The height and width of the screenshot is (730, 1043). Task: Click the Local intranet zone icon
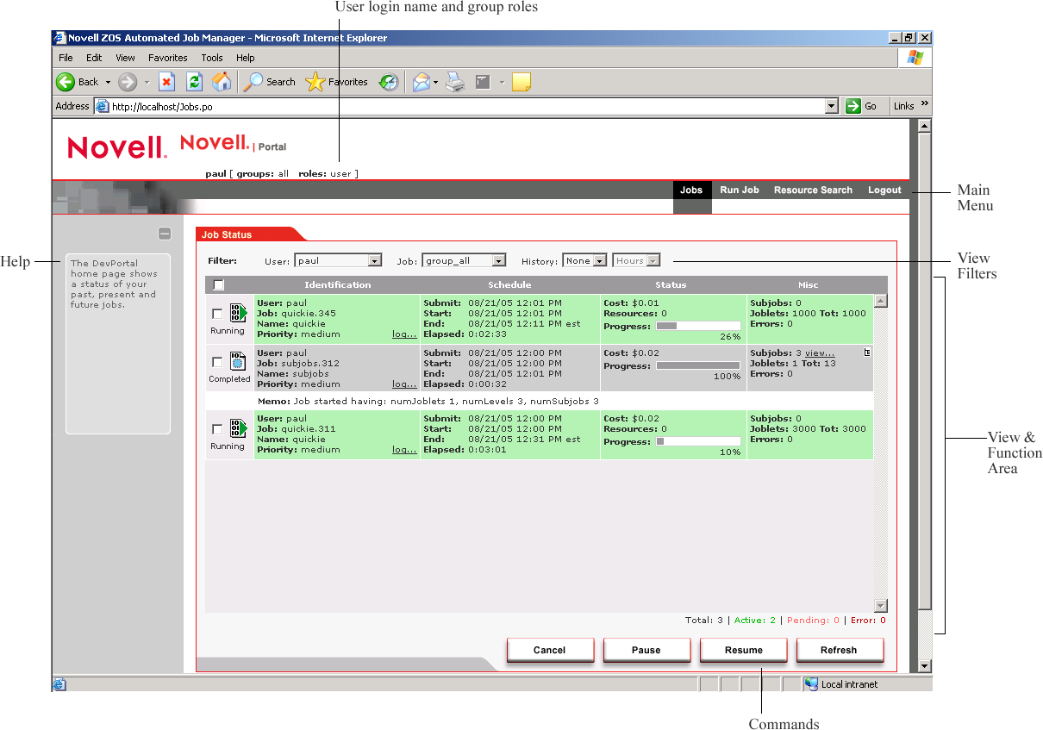click(811, 683)
